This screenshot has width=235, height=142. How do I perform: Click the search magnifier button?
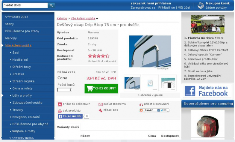(51, 6)
